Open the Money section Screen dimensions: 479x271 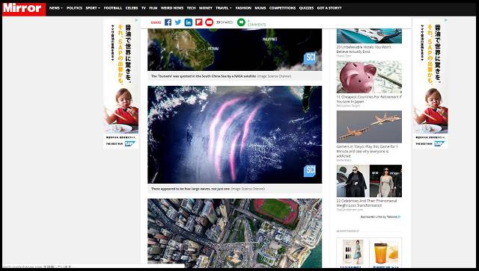pos(206,8)
